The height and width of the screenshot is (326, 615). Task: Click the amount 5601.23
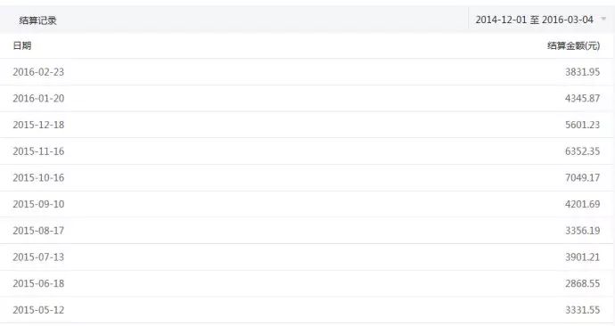(x=582, y=125)
